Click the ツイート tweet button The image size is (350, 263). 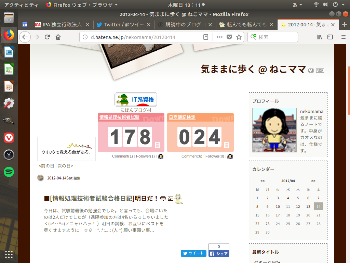193,253
